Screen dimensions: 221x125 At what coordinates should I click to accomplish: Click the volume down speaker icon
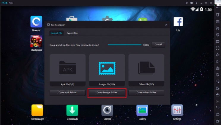click(218, 61)
